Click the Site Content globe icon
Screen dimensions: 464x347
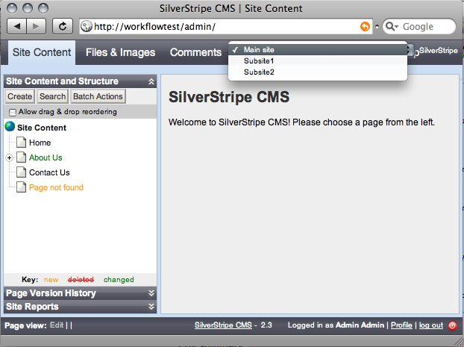(x=10, y=127)
